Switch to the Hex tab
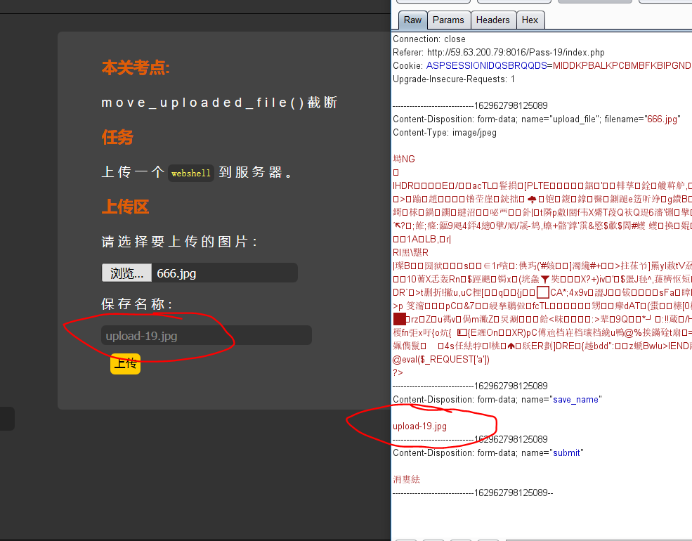This screenshot has width=692, height=541. [x=530, y=20]
